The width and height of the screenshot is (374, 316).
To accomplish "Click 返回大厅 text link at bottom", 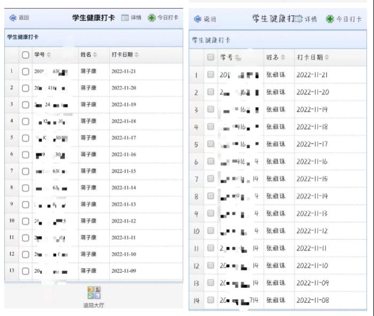I will coord(94,306).
